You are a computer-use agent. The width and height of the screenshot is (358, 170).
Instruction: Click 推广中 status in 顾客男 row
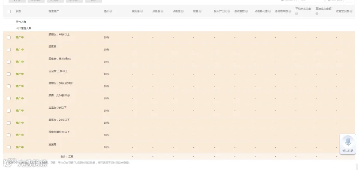(20, 50)
